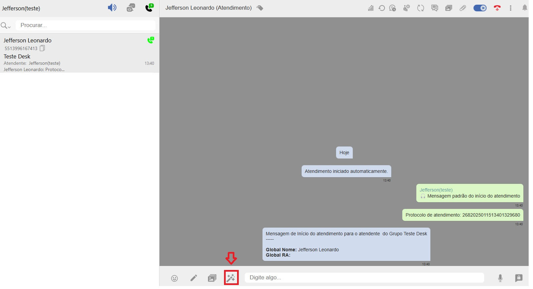Click the magic wand icon beside message field
The image size is (533, 289).
tap(231, 278)
